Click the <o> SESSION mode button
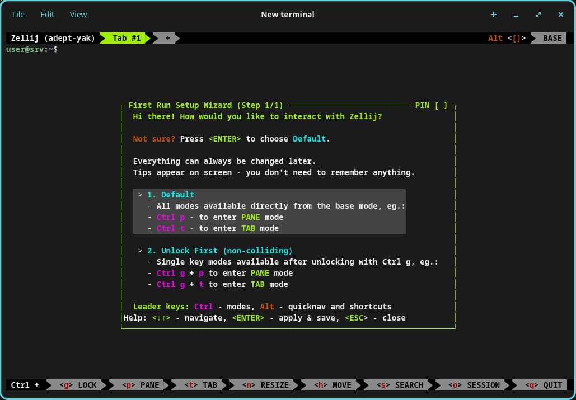Image resolution: width=576 pixels, height=400 pixels. coord(474,385)
